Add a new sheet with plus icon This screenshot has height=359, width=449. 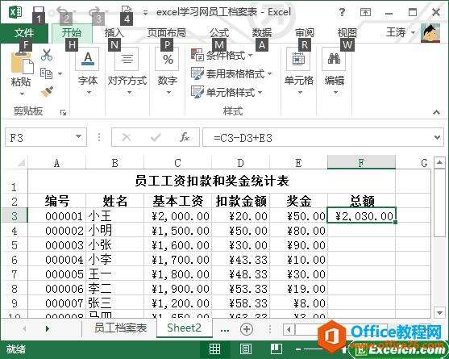[x=247, y=329]
